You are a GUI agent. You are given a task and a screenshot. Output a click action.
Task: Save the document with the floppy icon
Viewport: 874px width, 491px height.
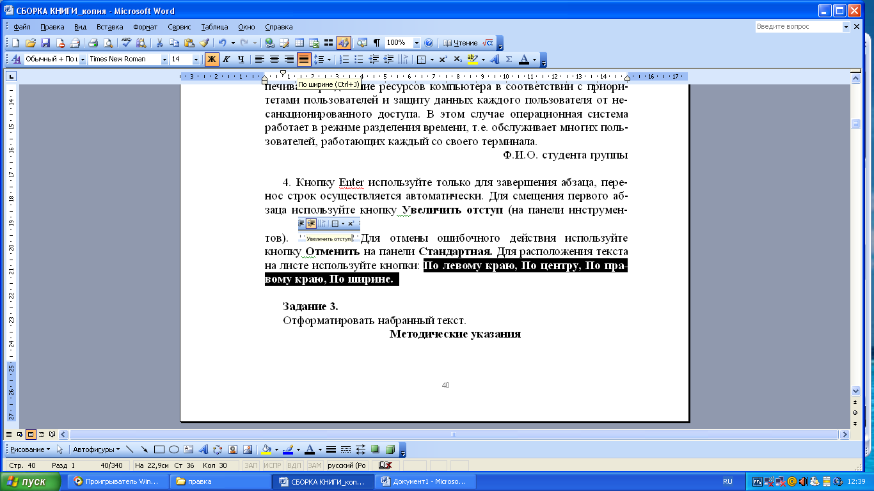[45, 43]
